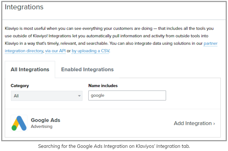Focus the Name includes search field

[x=127, y=96]
